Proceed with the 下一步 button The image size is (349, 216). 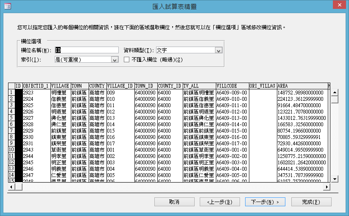[265, 202]
